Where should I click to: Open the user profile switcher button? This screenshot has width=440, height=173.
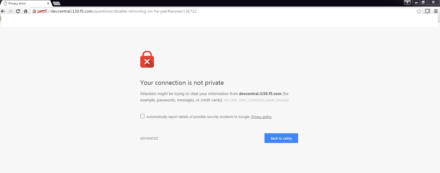407,2
